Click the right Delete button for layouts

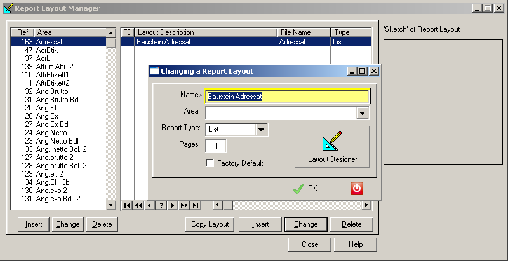coord(352,224)
